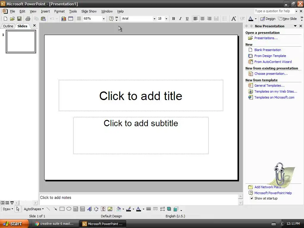Open the Insert menu
This screenshot has height=228, width=304.
[45, 11]
